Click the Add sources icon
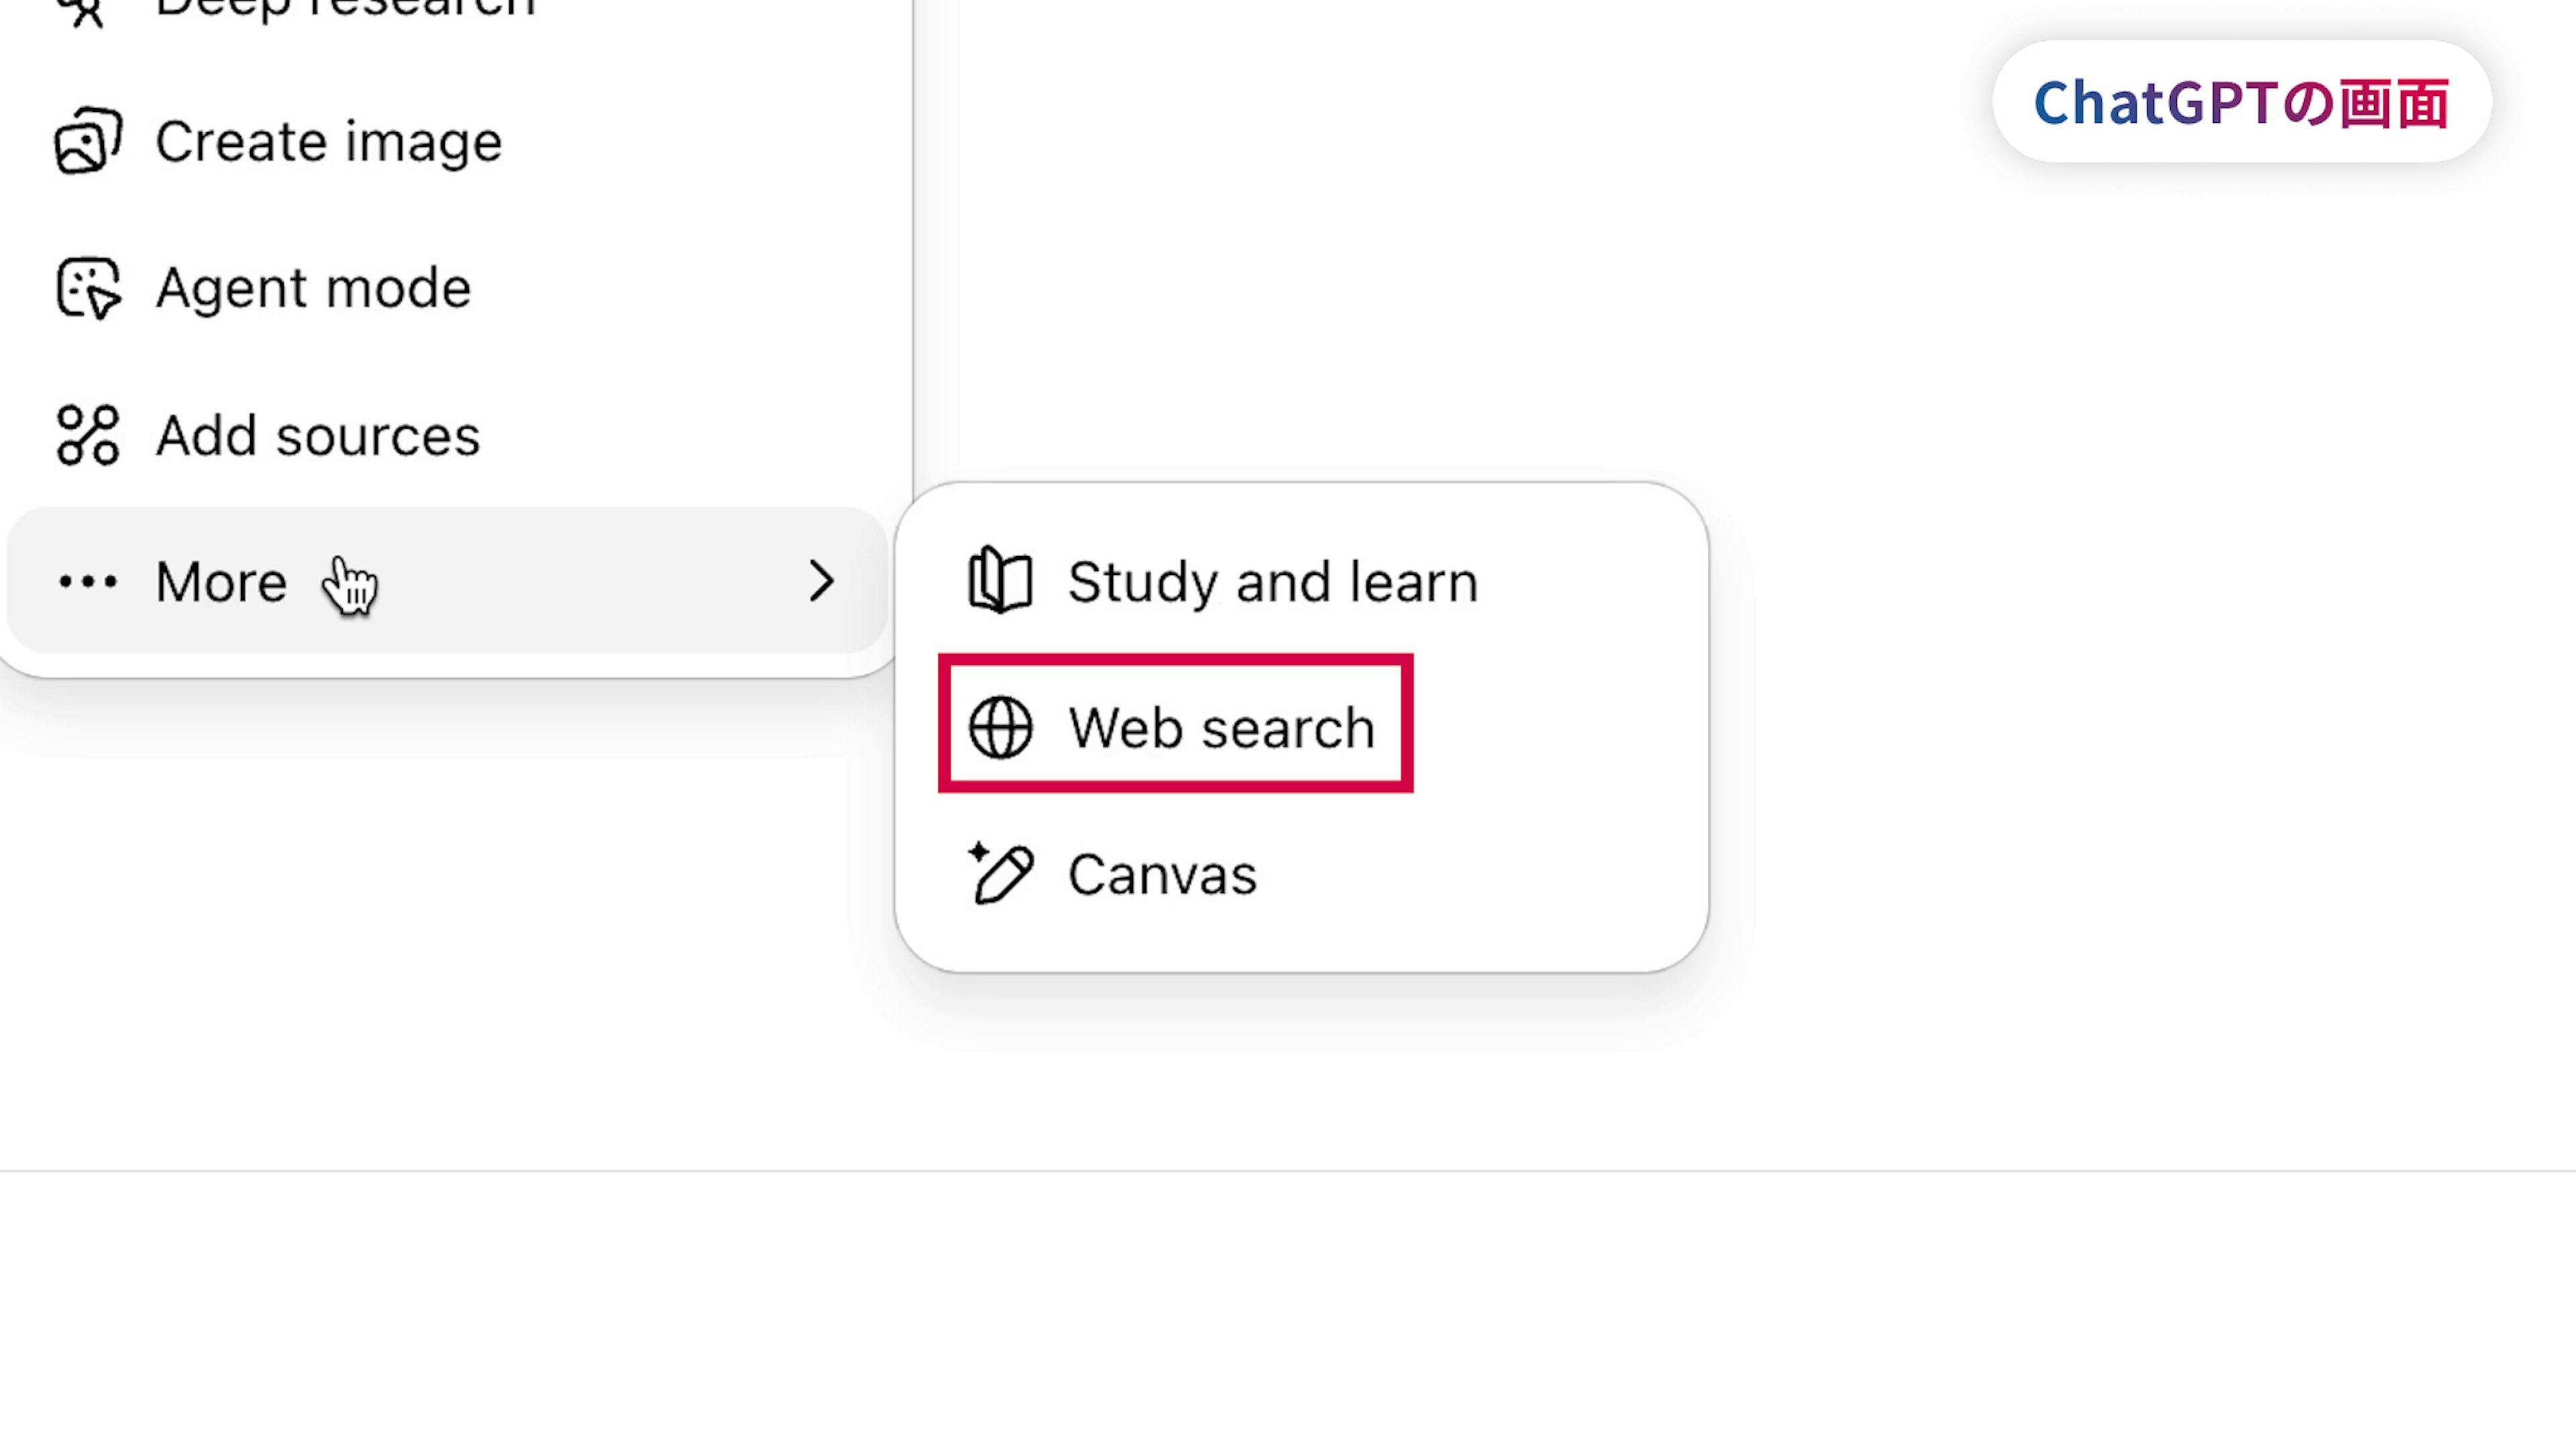 click(88, 435)
